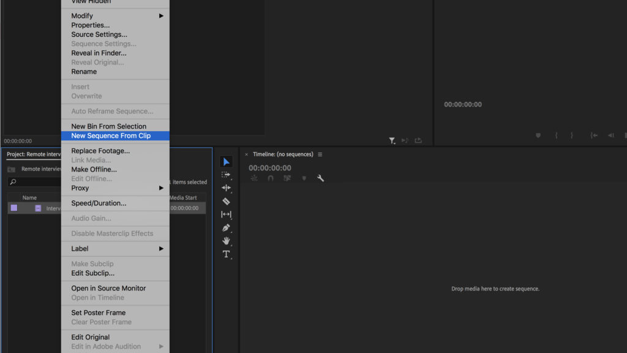Click Program monitor timecode 00:00:00:00
The height and width of the screenshot is (353, 627).
[x=463, y=104]
